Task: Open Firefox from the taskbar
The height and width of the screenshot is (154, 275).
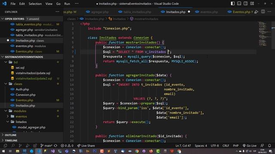Action: (x=151, y=151)
